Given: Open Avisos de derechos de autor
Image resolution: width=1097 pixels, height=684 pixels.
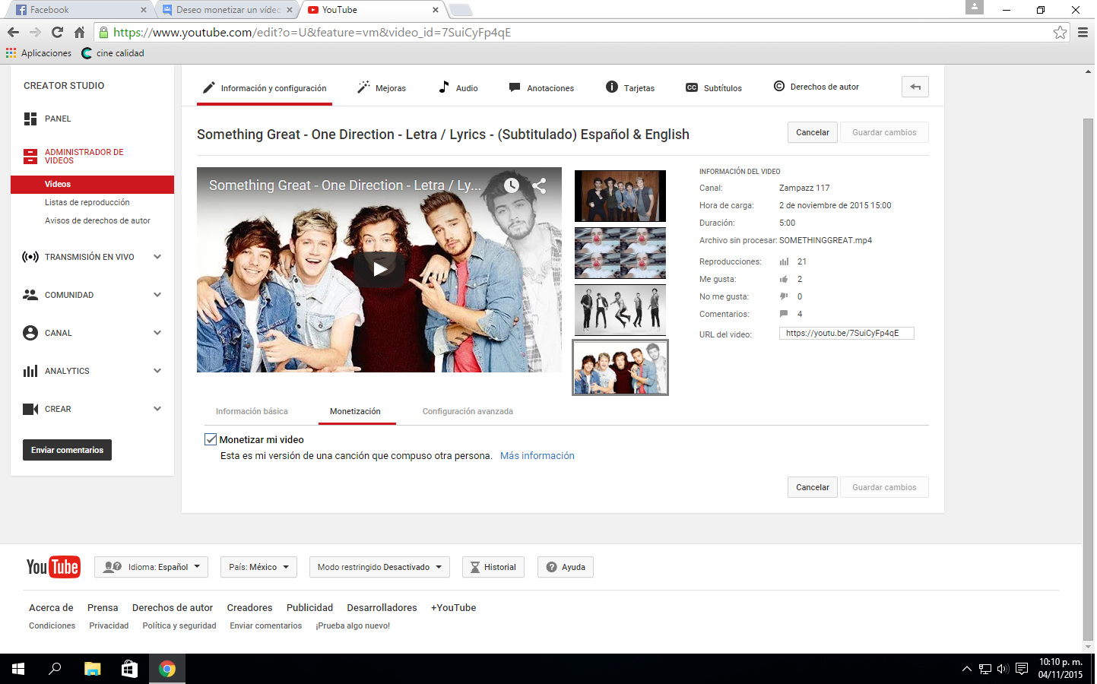Looking at the screenshot, I should [97, 220].
